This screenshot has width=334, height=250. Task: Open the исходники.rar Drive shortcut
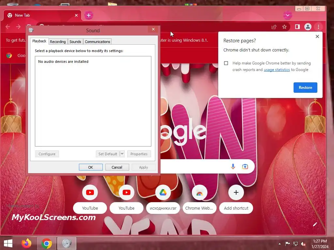(x=163, y=192)
